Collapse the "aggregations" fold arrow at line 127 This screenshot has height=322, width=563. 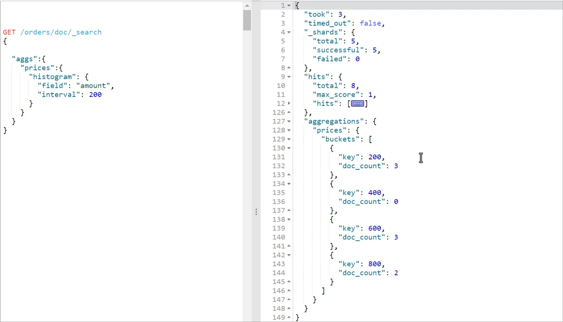coord(289,121)
